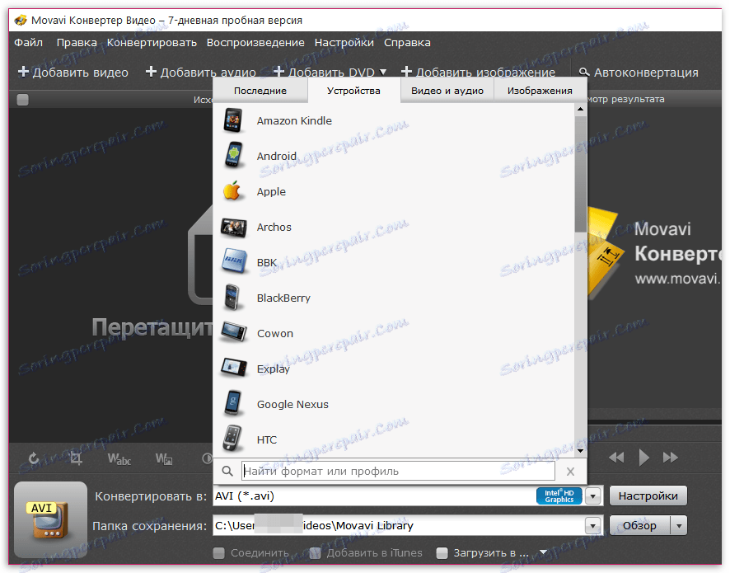This screenshot has height=573, width=730.
Task: Click the Обзор browse button
Action: [639, 526]
